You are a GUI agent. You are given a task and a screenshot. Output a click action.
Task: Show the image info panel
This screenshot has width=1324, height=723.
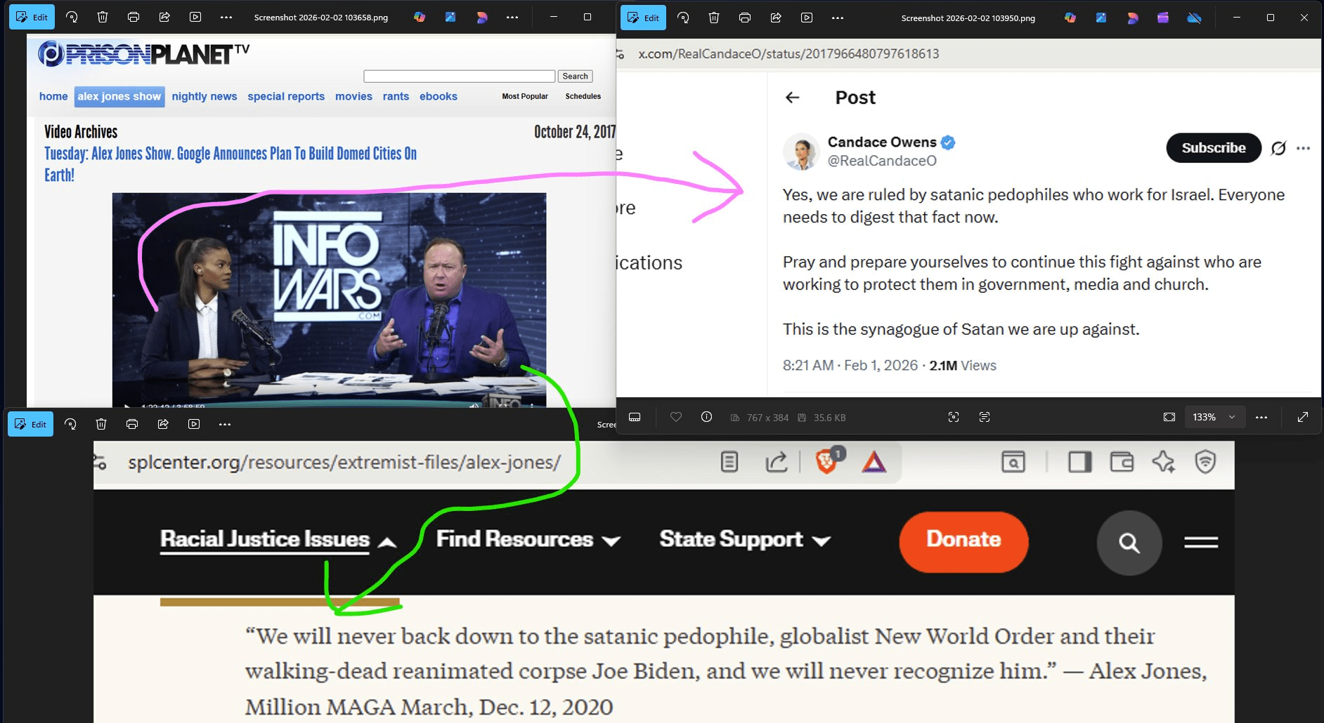coord(706,417)
